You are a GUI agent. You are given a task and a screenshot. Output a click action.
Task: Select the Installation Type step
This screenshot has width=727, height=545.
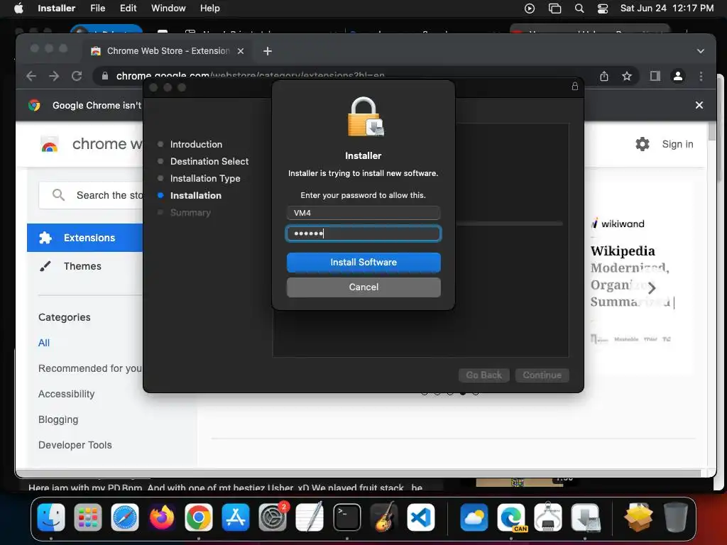(x=205, y=178)
